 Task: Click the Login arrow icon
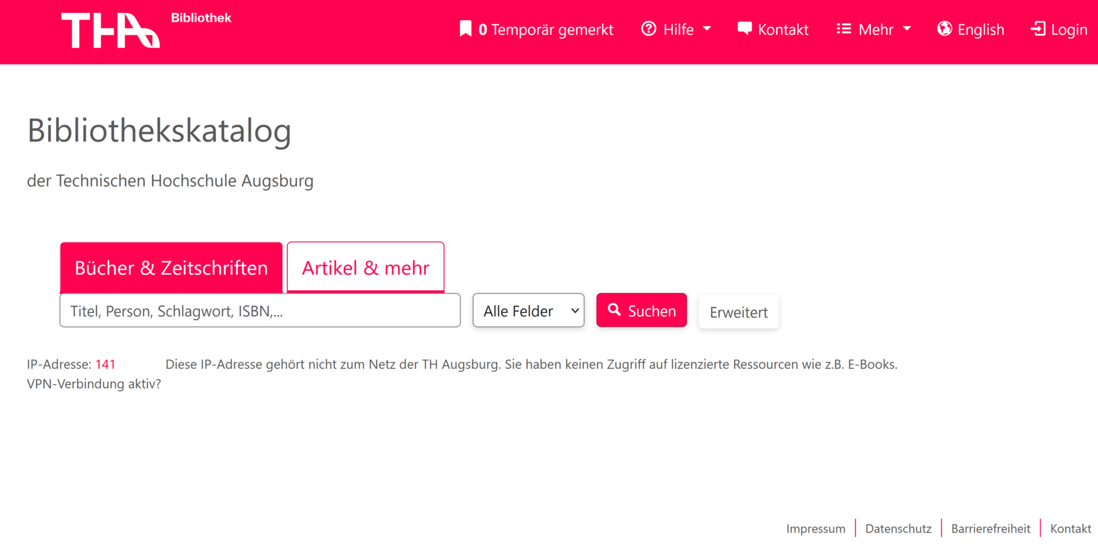click(x=1038, y=29)
